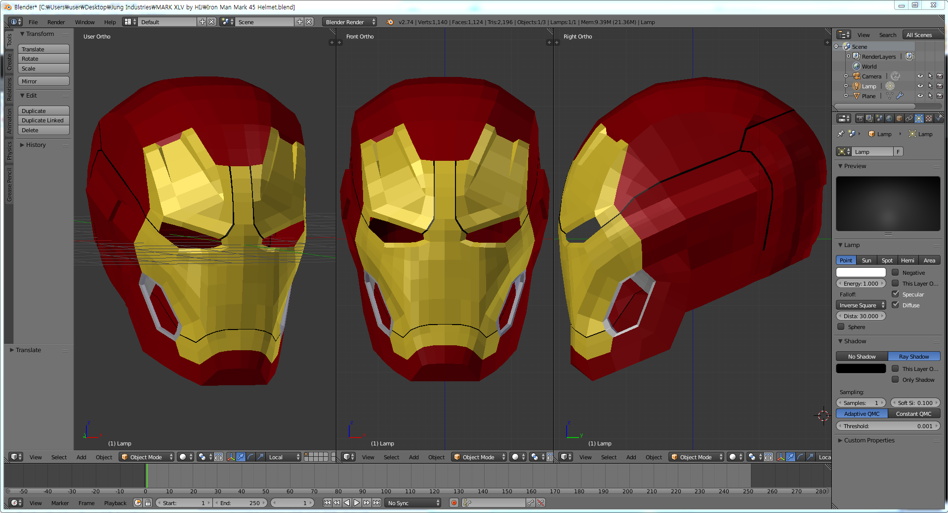Open the Falloff Inverse Square dropdown
Viewport: 948px width, 513px height.
[861, 305]
